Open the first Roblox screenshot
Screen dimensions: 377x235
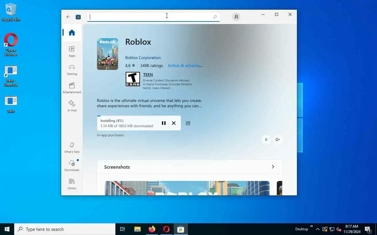pos(187,188)
